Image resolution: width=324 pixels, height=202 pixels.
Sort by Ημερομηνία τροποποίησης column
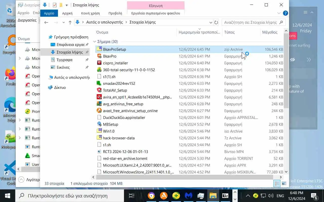(x=199, y=32)
